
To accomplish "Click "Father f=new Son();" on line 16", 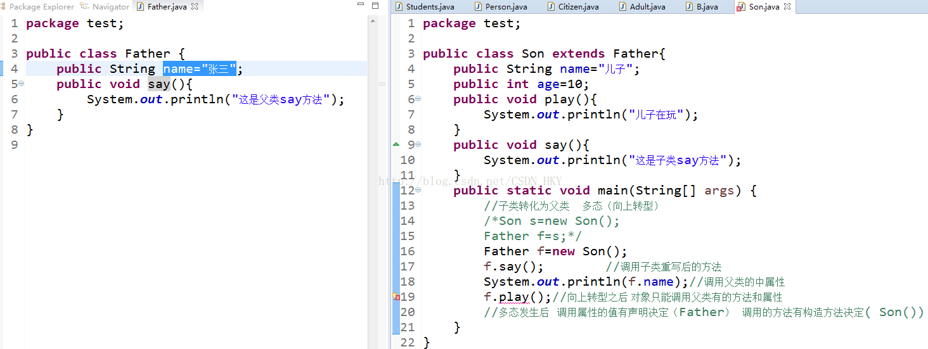I will click(555, 251).
